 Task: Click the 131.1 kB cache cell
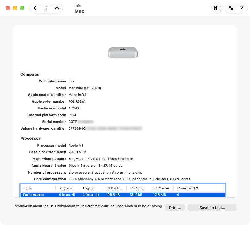pyautogui.click(x=136, y=195)
